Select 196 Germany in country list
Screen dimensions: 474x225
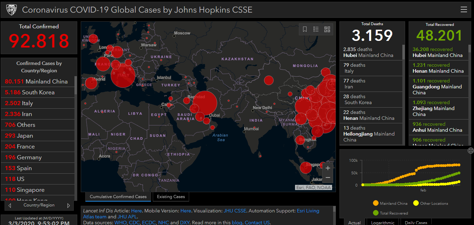(38, 157)
